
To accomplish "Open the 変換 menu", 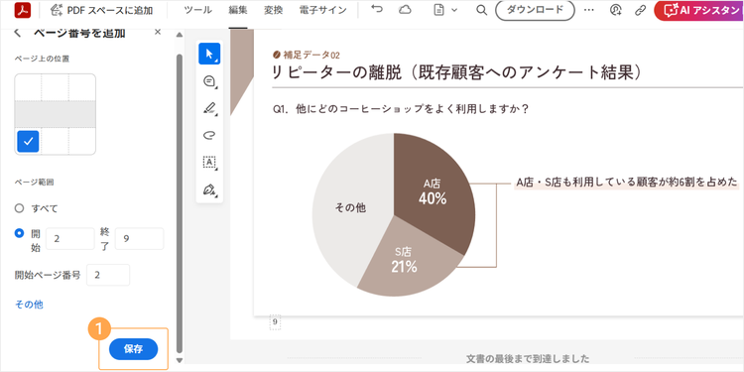I will (274, 10).
